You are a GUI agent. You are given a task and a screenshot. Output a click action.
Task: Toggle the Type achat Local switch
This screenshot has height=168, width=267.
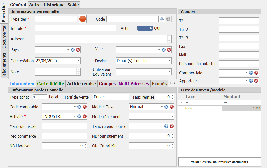(40, 97)
